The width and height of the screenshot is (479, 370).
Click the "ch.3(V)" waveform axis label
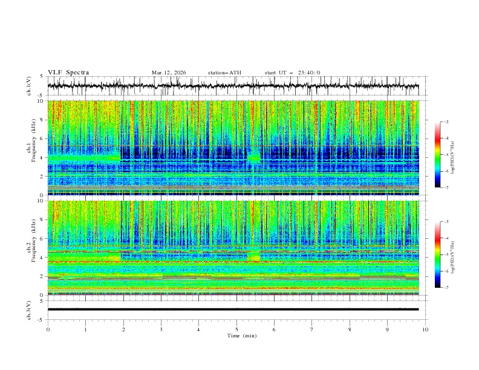(x=29, y=310)
